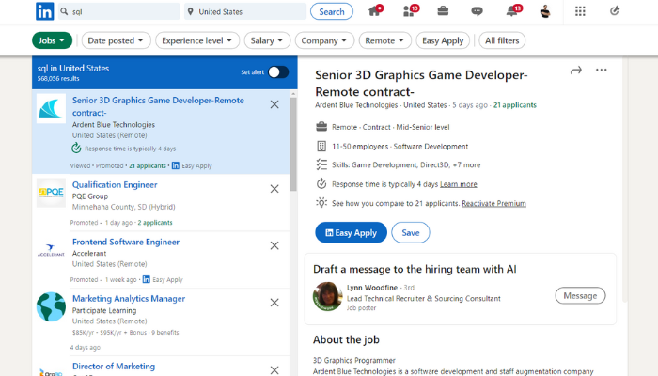658x376 pixels.
Task: Click Ardent Blue Technologies company logo
Action: coord(51,109)
